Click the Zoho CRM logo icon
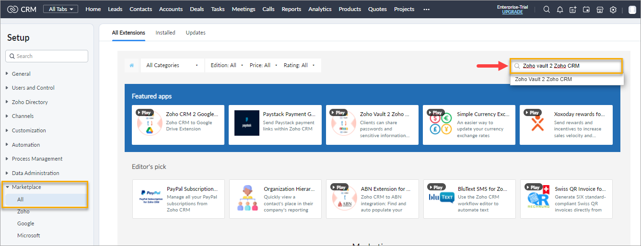Image resolution: width=641 pixels, height=246 pixels. tap(13, 9)
